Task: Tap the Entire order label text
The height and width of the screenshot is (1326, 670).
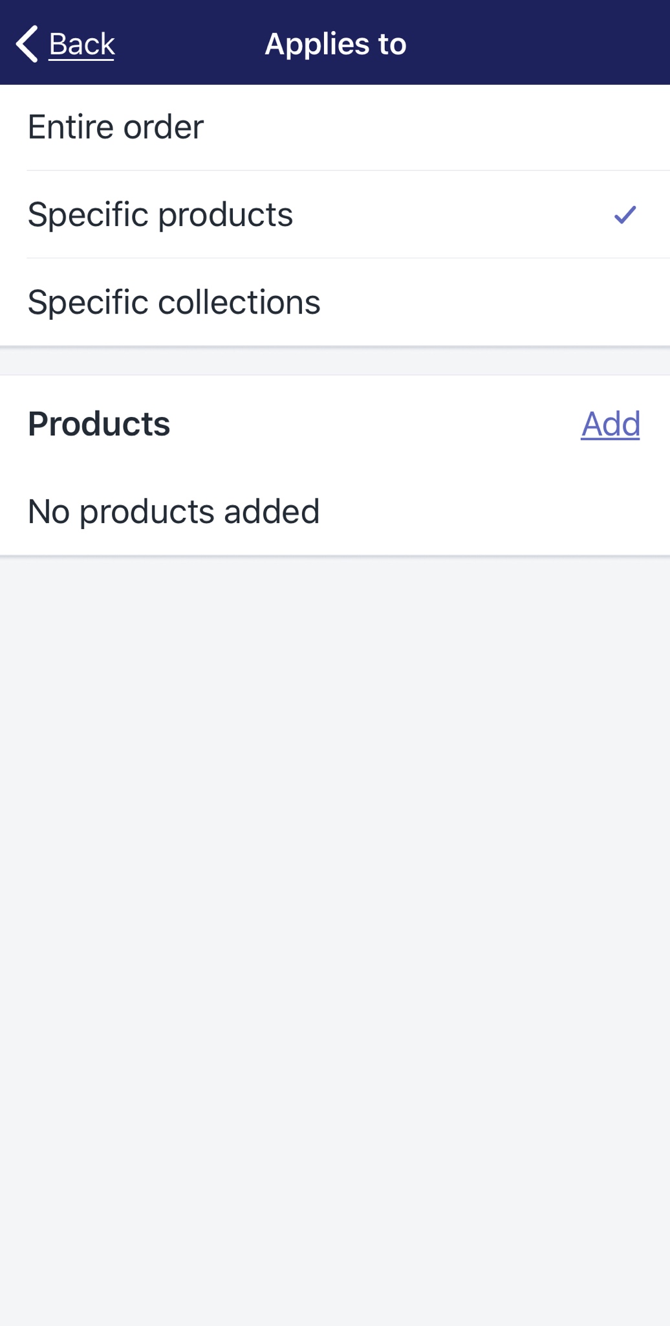Action: [x=116, y=127]
